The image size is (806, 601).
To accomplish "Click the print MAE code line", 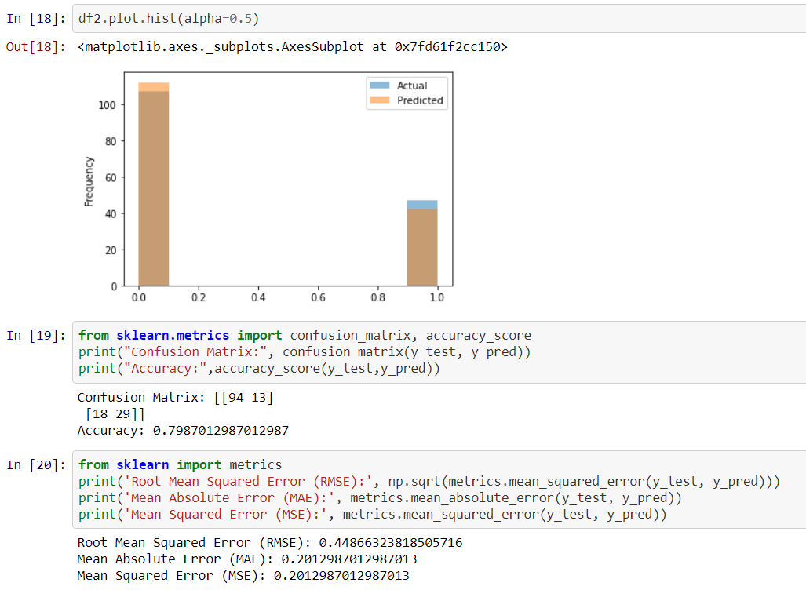I will [380, 497].
